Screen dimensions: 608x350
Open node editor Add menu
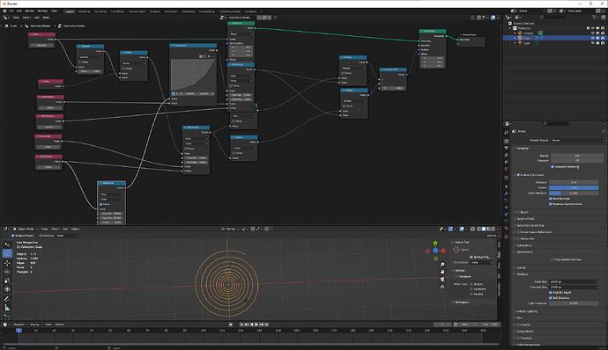click(x=37, y=18)
